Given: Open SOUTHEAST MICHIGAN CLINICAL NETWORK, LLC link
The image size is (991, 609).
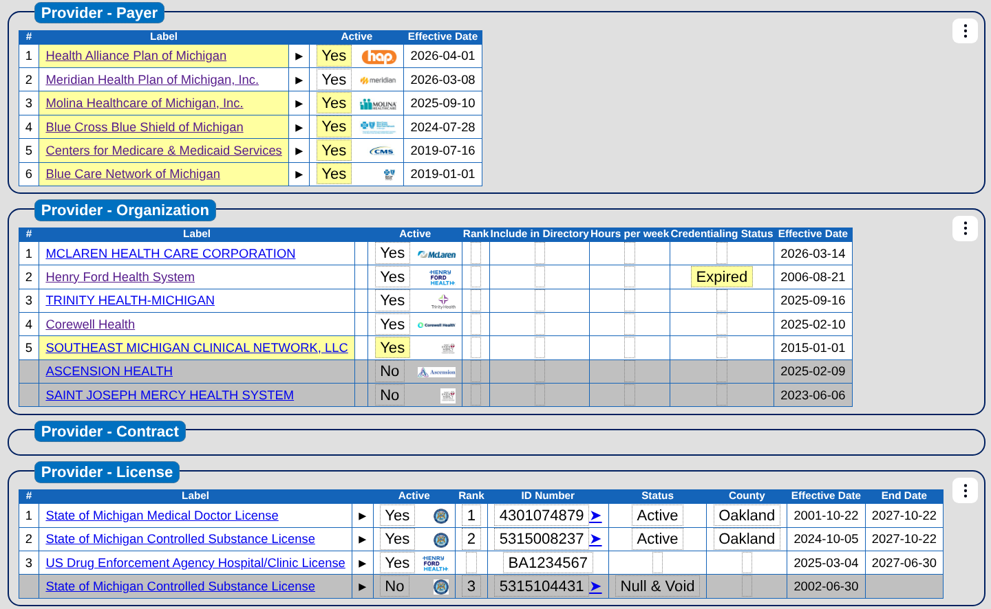Looking at the screenshot, I should pos(197,348).
